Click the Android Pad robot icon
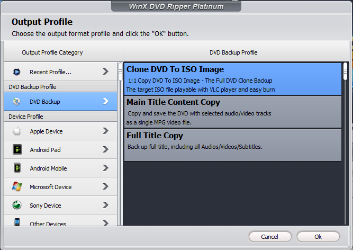The width and height of the screenshot is (353, 250). point(17,149)
